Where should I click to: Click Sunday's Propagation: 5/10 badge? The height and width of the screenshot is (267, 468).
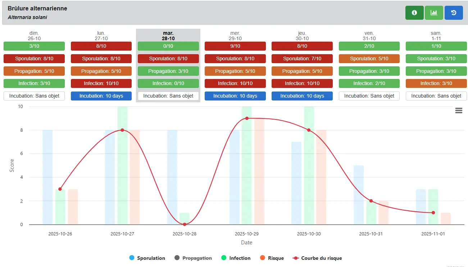coord(34,71)
